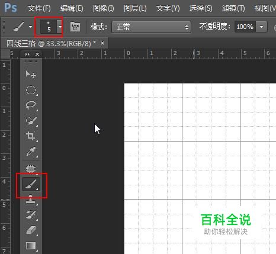Open the 文件(F) menu
Viewport: 276px width, 254px height.
click(39, 8)
